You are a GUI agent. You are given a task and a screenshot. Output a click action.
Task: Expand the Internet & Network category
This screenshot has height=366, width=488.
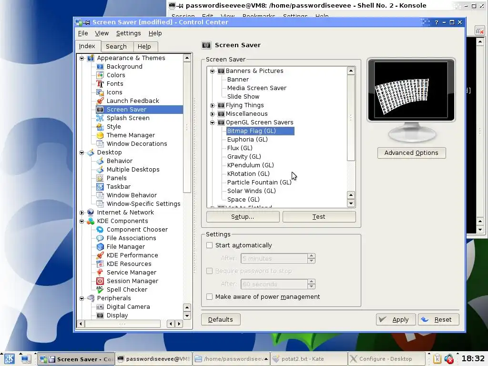coord(82,213)
